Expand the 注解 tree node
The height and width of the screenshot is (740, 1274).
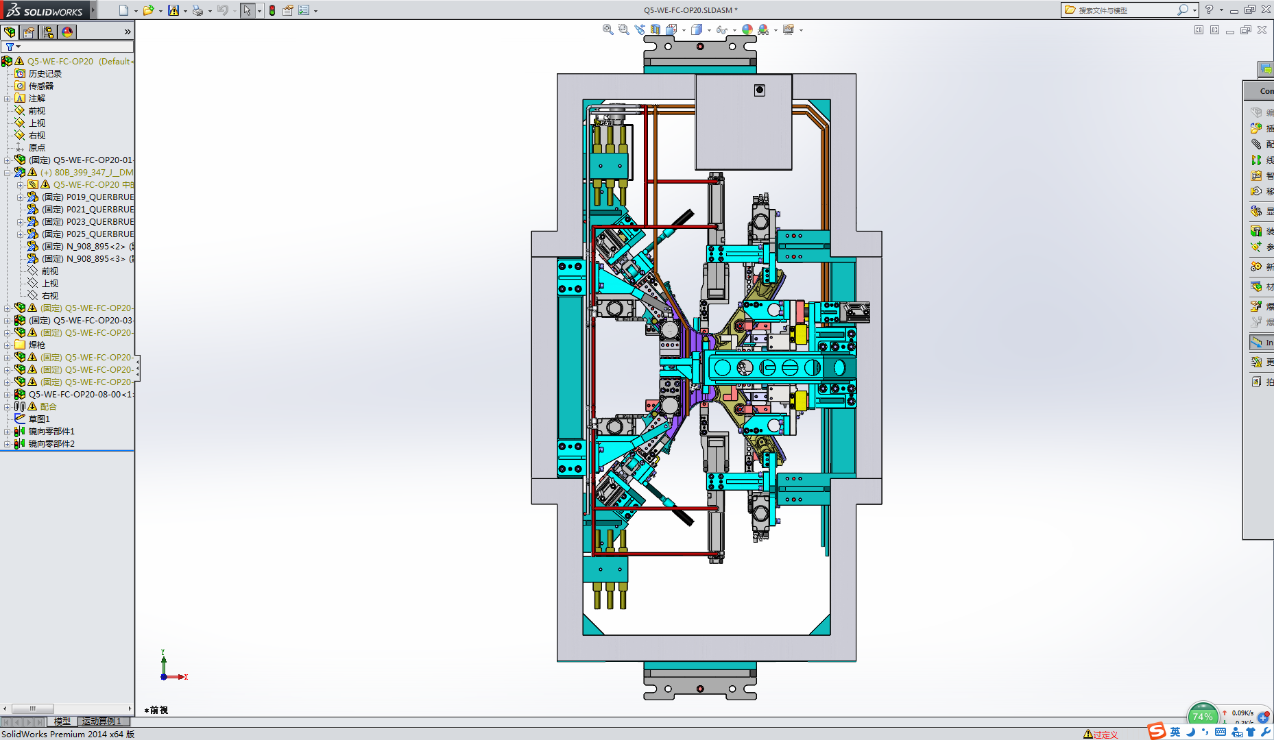pyautogui.click(x=8, y=99)
